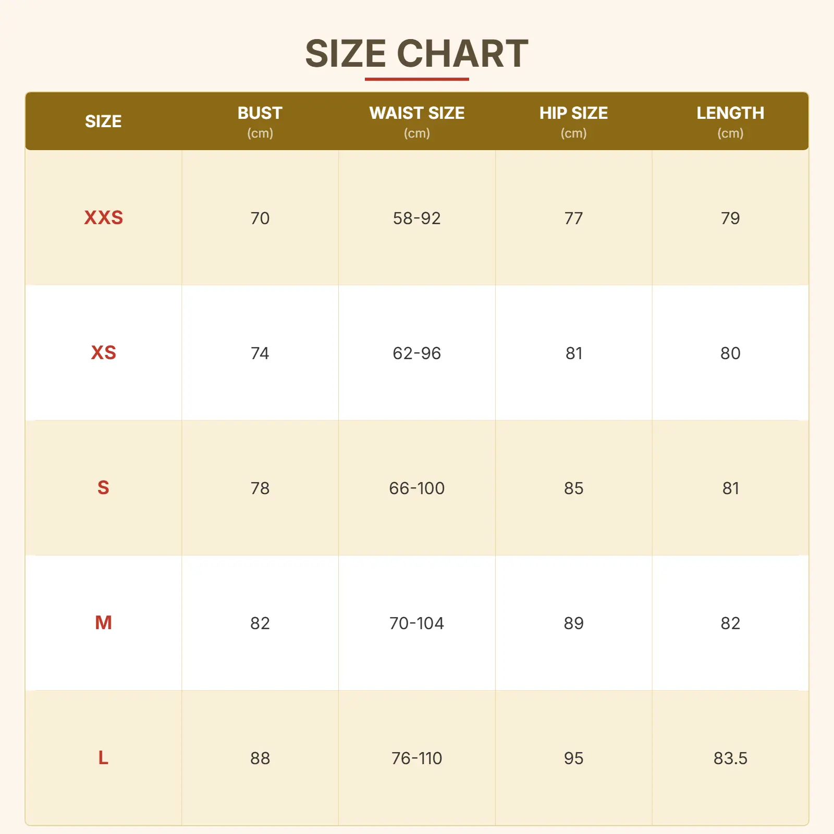834x834 pixels.
Task: Click the XXS size label
Action: 103,218
